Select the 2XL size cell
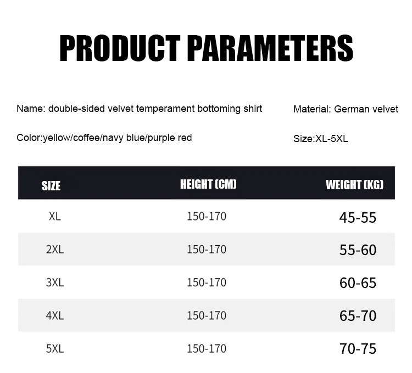The height and width of the screenshot is (373, 412). pos(54,250)
